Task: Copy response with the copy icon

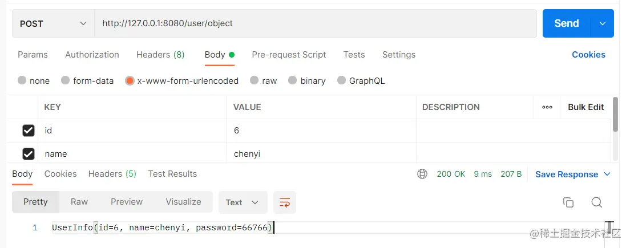Action: click(568, 202)
